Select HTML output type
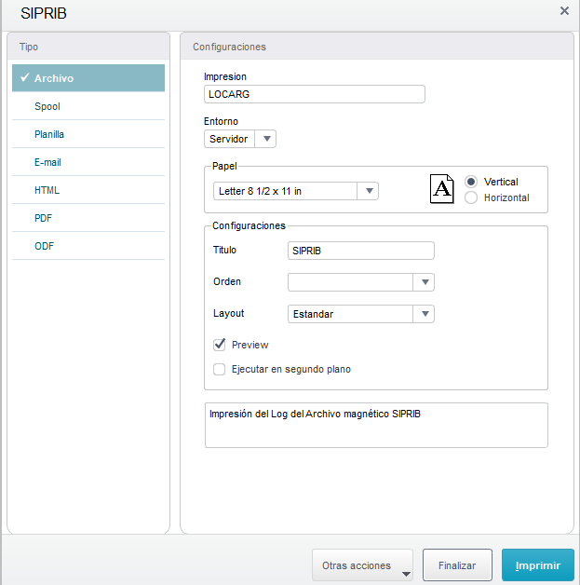Image resolution: width=580 pixels, height=585 pixels. [88, 190]
